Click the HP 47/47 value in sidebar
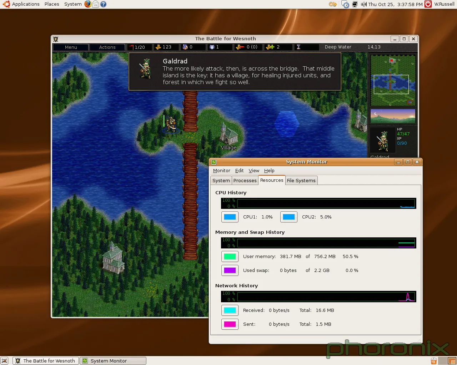The height and width of the screenshot is (365, 457). coord(403,134)
